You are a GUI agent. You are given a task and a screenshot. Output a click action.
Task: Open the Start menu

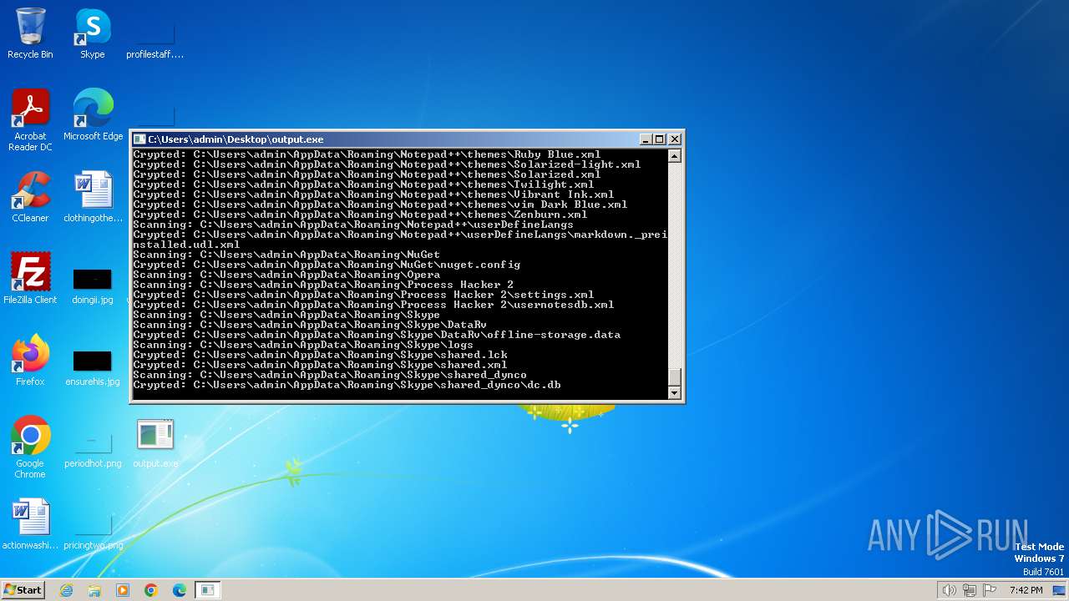23,590
